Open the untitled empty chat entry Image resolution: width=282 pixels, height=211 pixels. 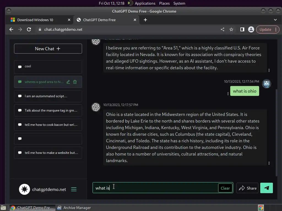click(x=48, y=139)
